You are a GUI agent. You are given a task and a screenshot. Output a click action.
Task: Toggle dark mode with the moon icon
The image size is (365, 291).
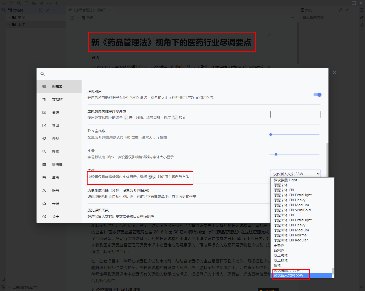click(x=34, y=3)
